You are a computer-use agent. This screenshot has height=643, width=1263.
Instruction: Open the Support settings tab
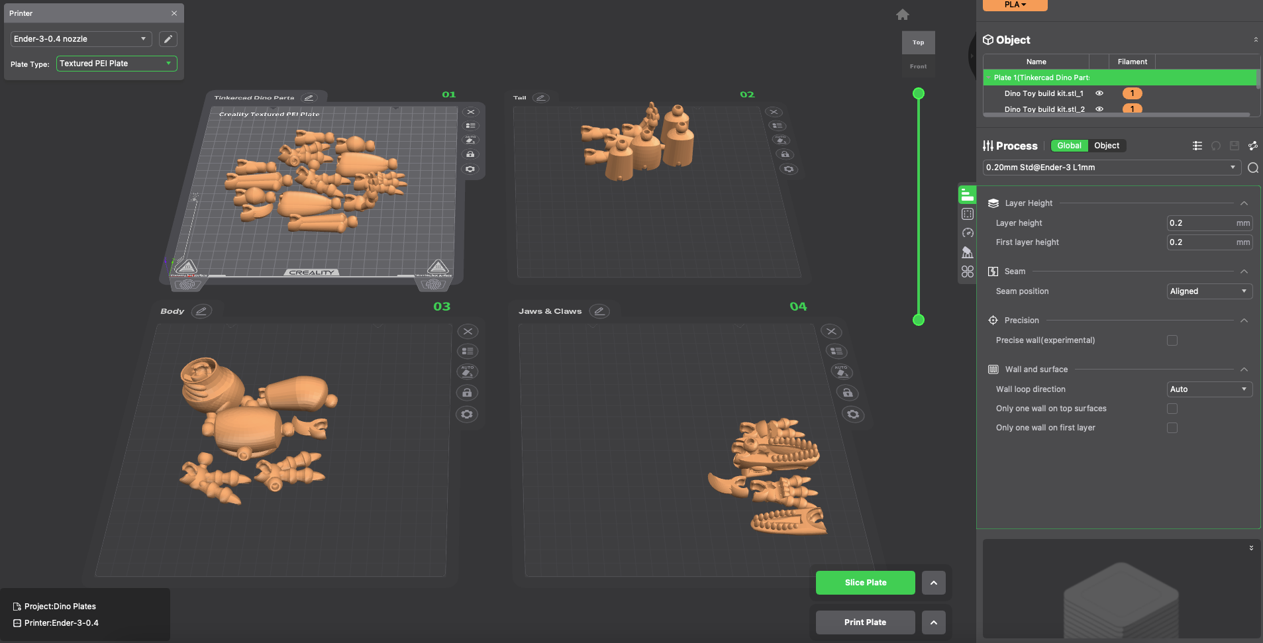click(x=968, y=252)
